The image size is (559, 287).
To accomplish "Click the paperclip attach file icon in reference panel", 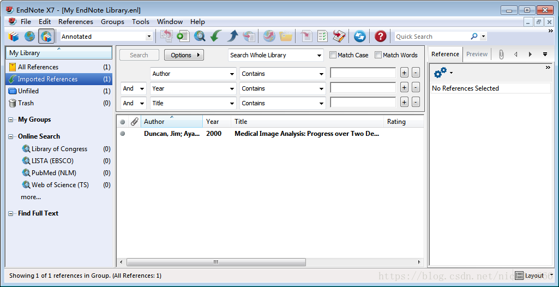I will (x=501, y=54).
